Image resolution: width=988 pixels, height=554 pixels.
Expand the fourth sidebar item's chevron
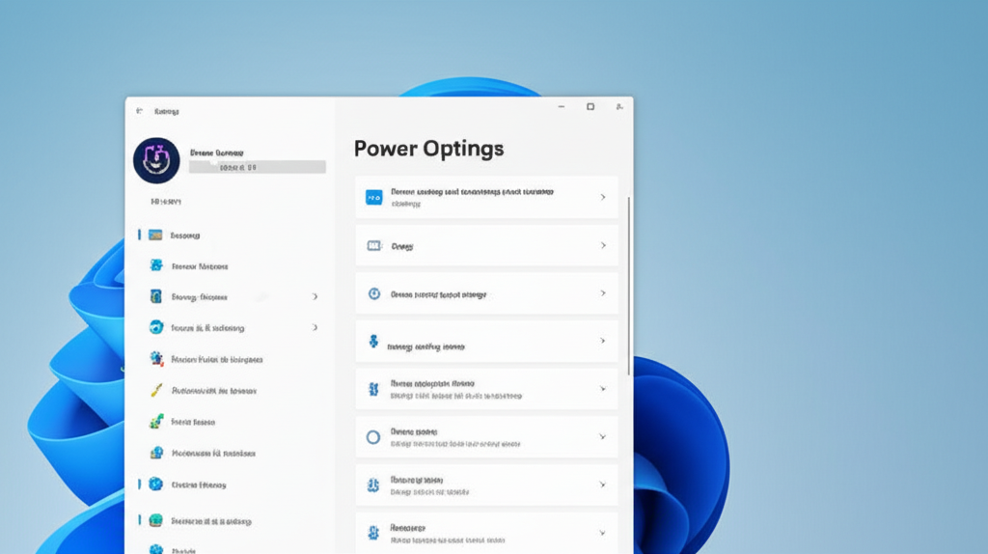point(315,328)
